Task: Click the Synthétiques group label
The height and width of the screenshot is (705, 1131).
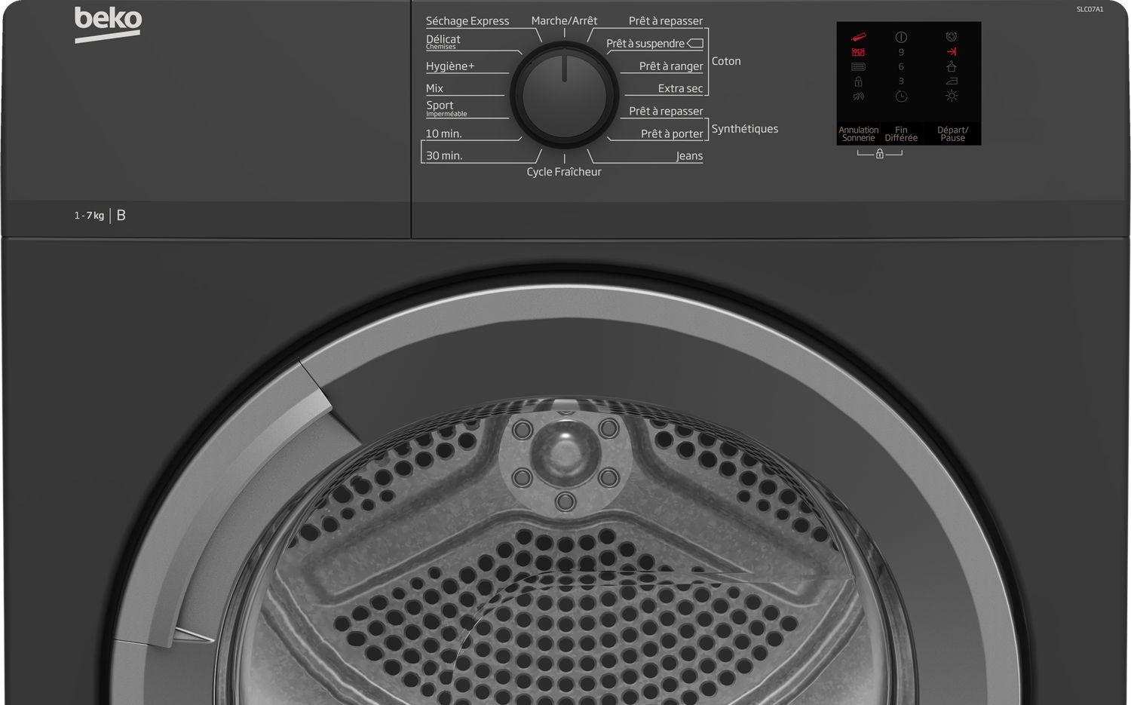Action: (745, 129)
